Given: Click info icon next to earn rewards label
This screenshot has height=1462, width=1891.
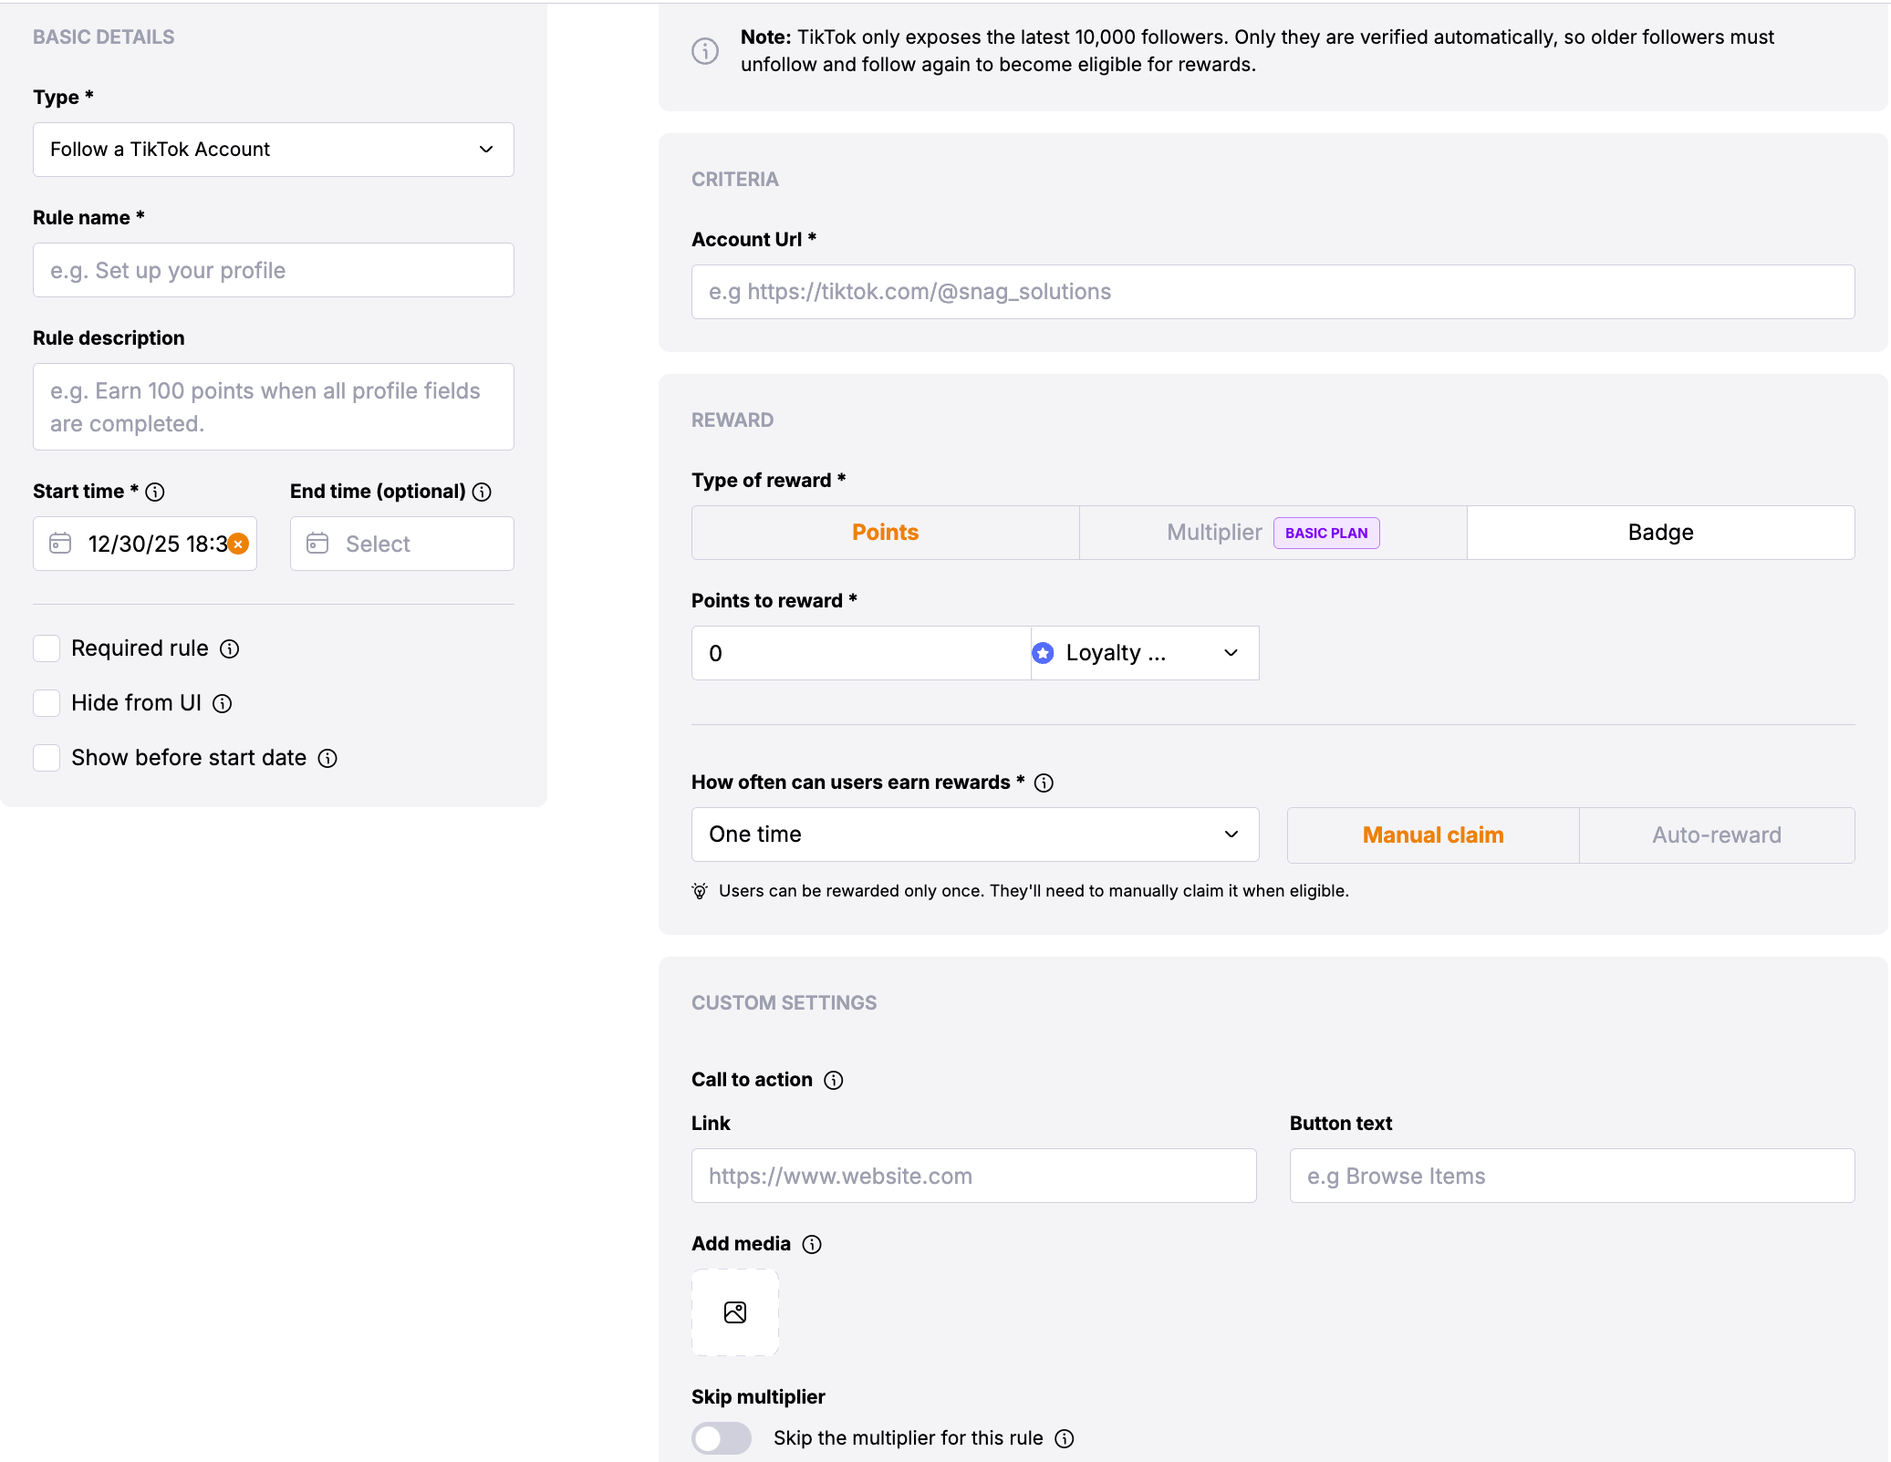Looking at the screenshot, I should coord(1044,783).
